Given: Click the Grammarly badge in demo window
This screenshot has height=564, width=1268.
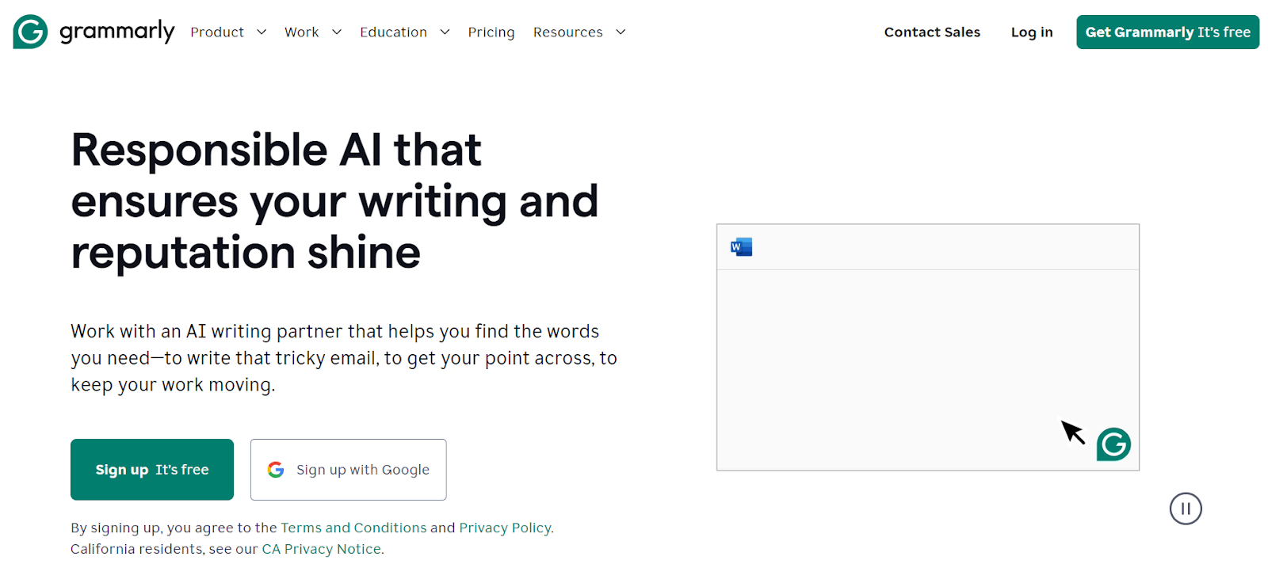Looking at the screenshot, I should 1113,444.
